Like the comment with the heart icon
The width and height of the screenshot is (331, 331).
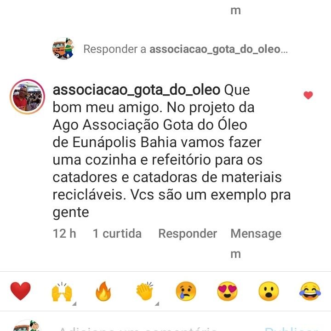(308, 95)
